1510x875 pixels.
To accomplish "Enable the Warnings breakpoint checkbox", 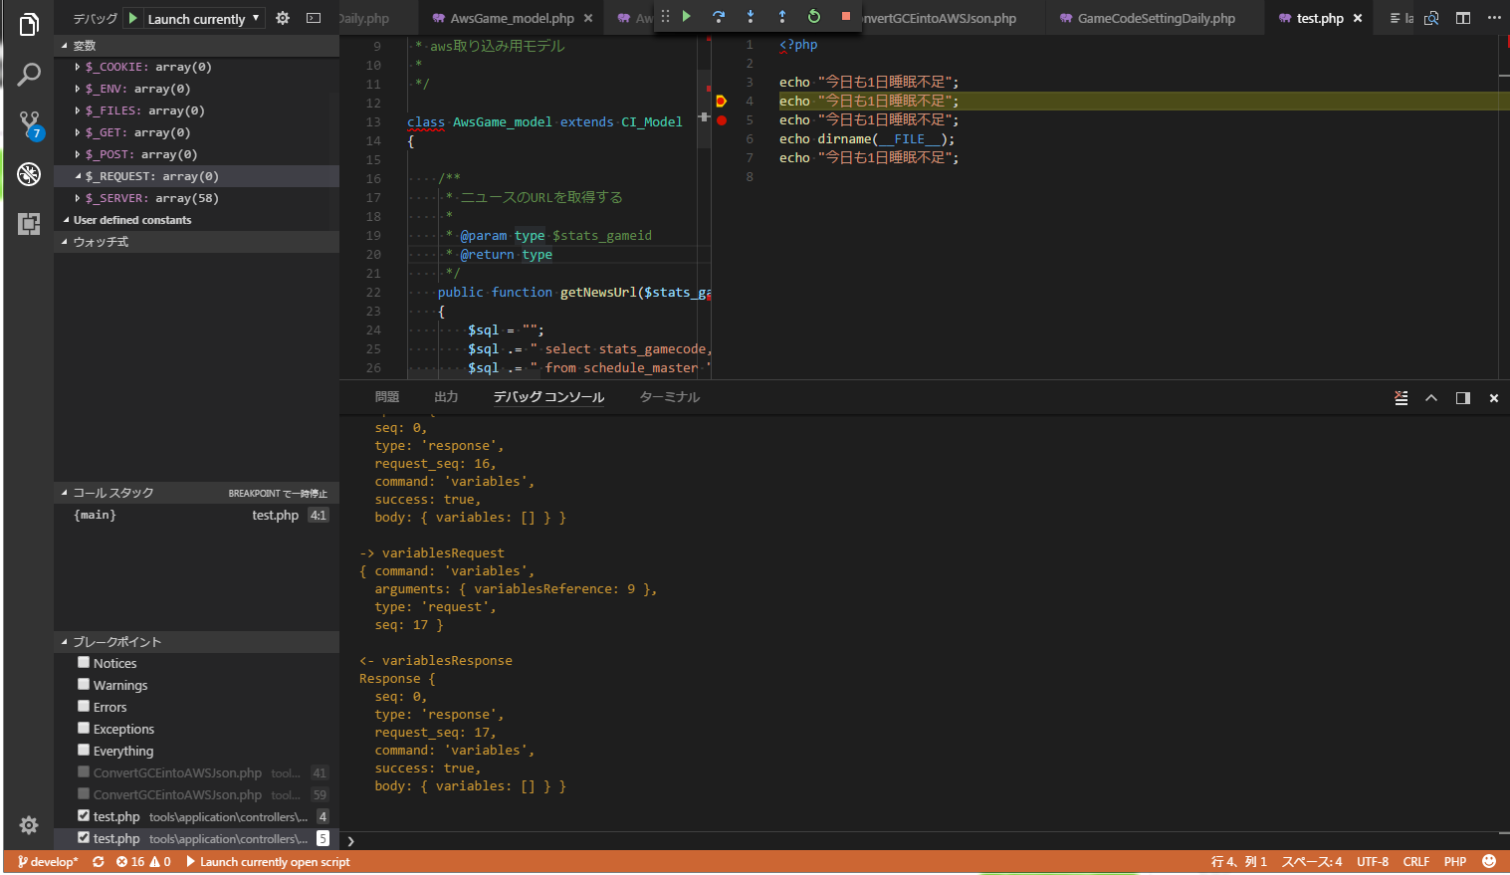I will click(84, 684).
